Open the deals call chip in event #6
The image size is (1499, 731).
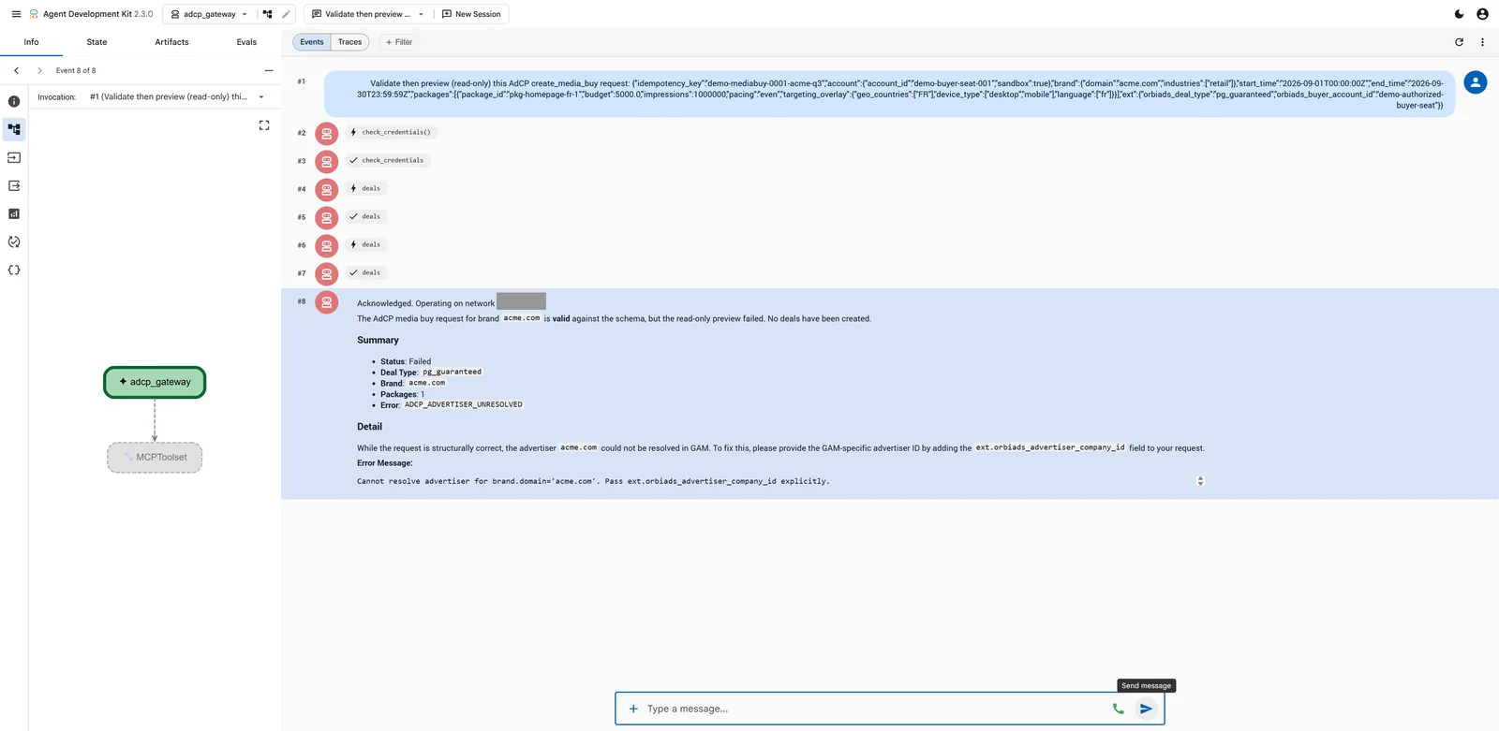click(365, 244)
